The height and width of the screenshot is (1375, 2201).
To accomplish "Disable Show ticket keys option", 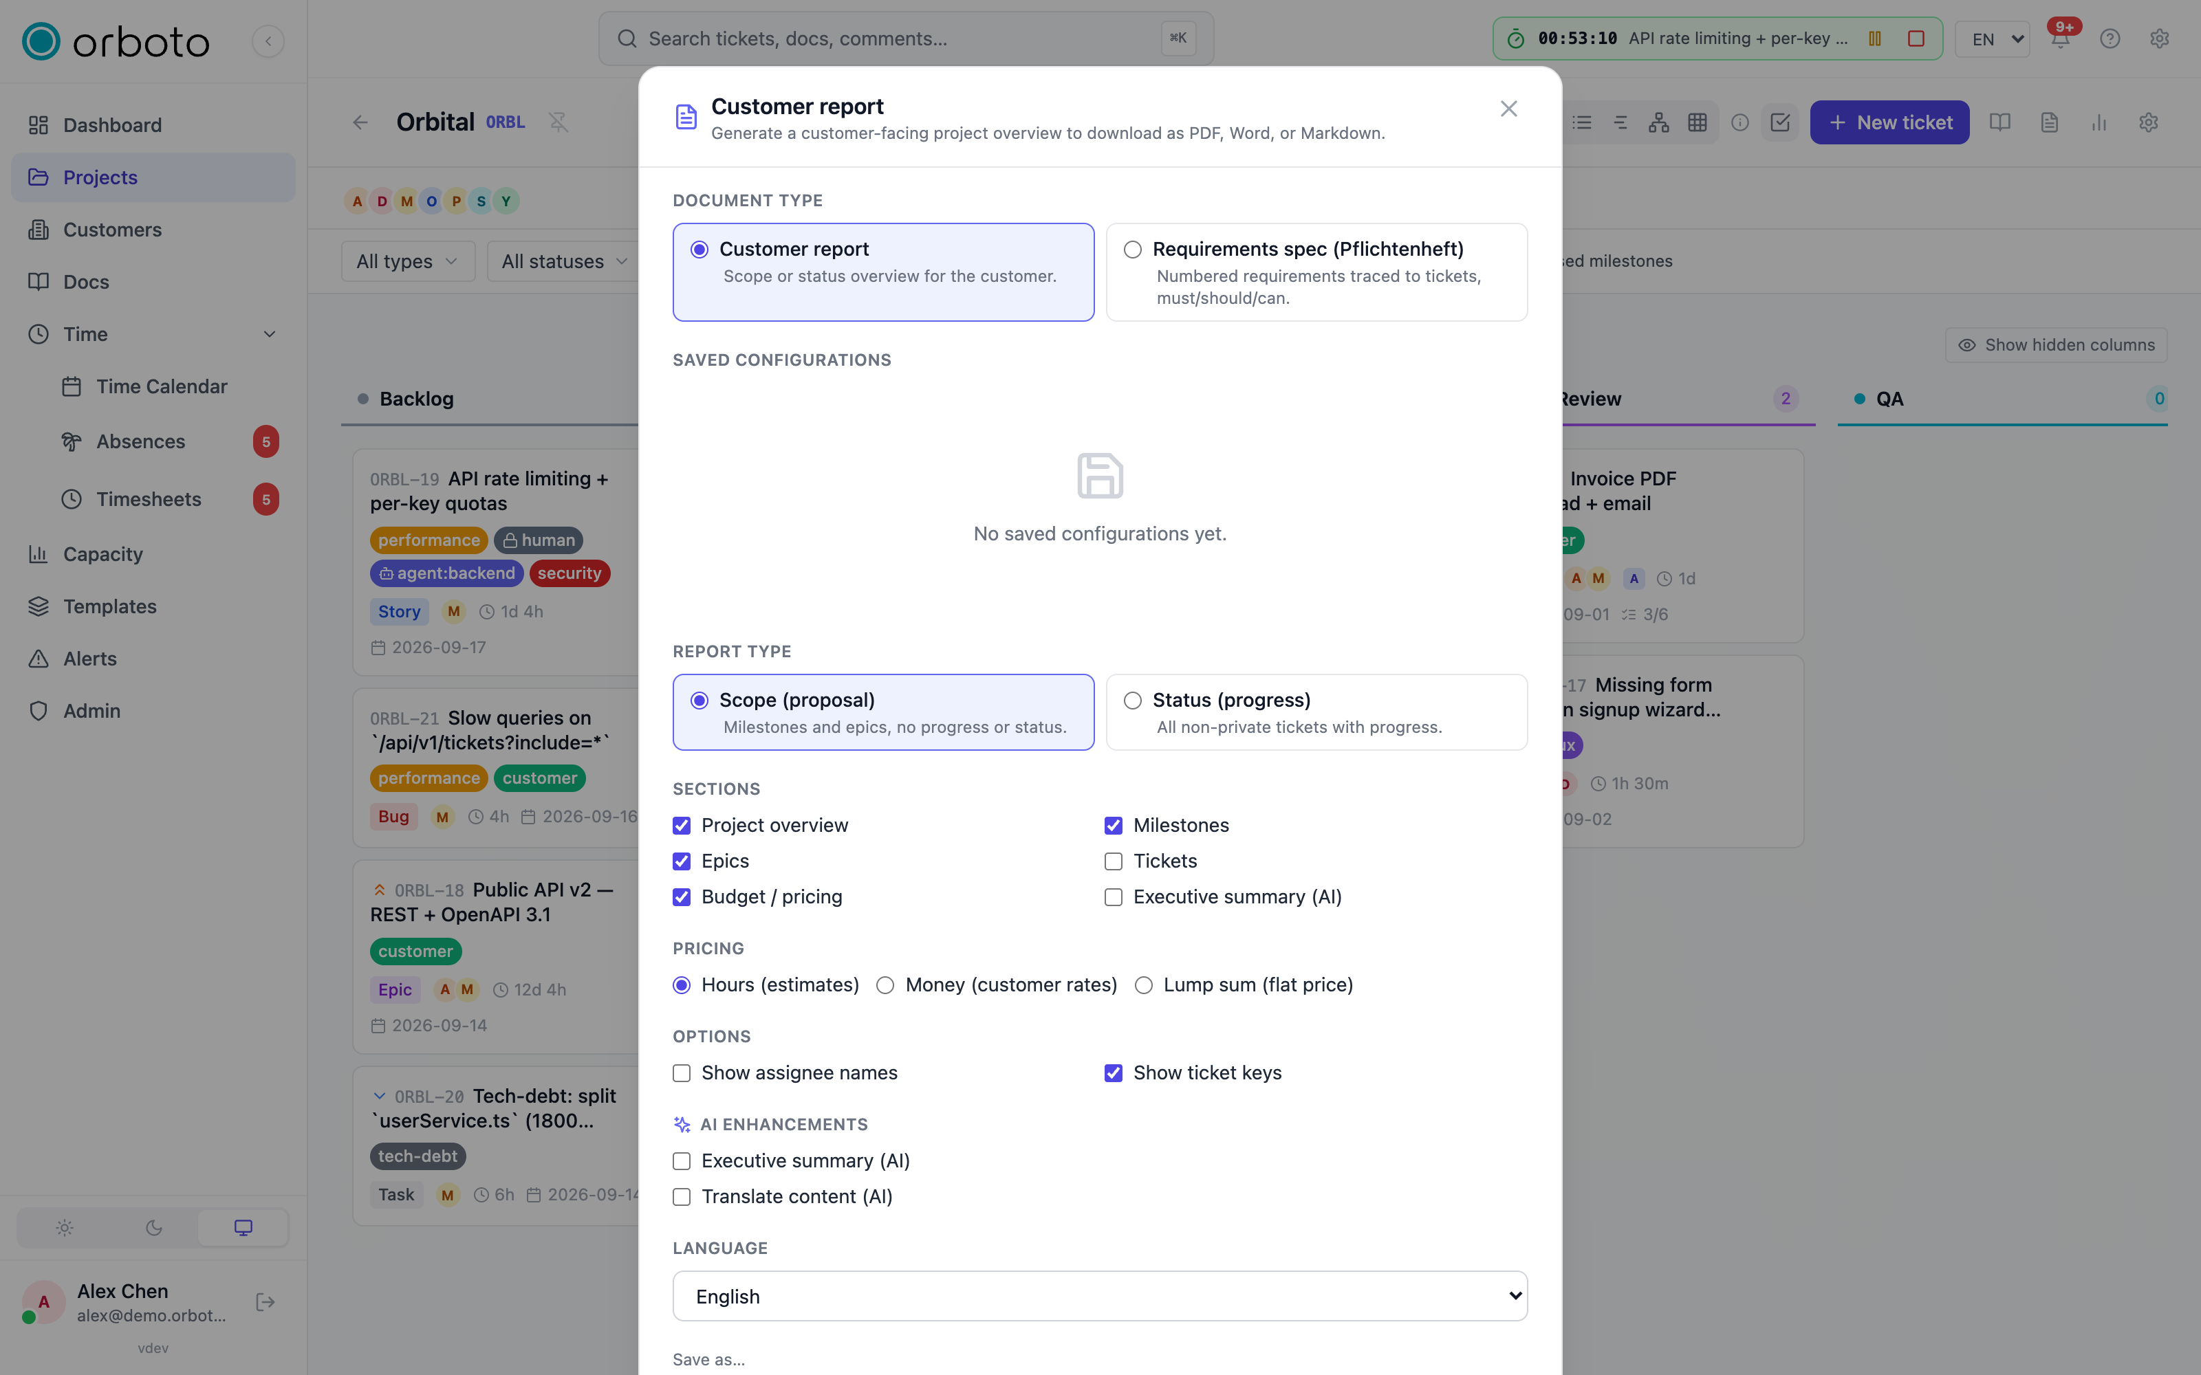I will click(1114, 1072).
